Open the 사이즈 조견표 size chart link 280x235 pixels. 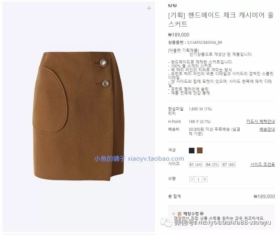coord(263,164)
